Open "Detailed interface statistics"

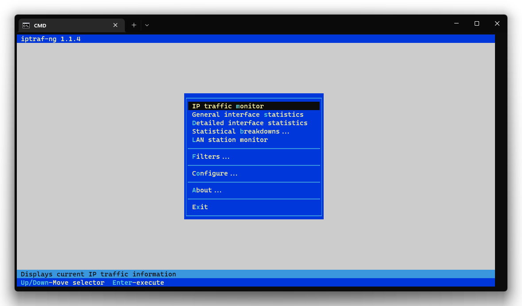click(x=249, y=122)
